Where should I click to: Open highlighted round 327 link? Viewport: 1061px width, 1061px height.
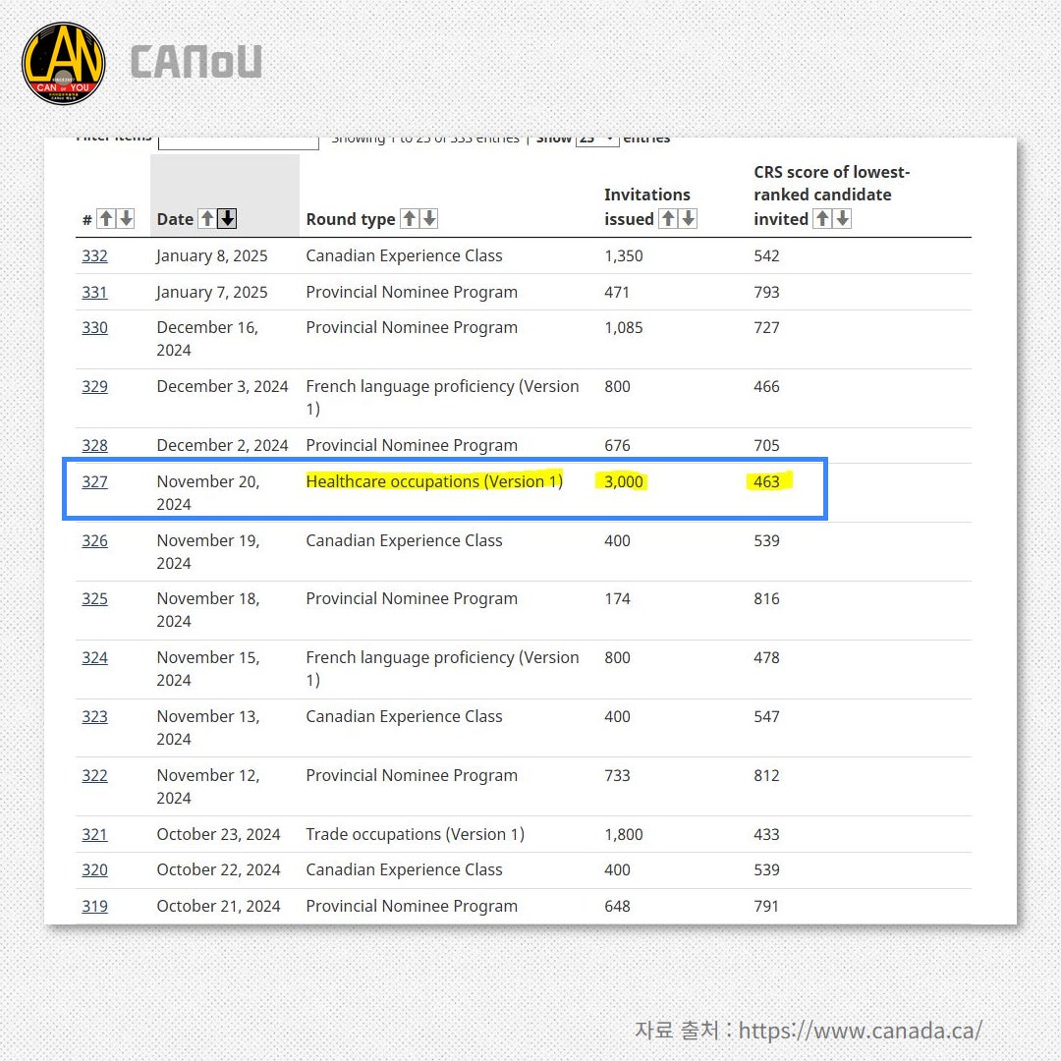pos(94,481)
